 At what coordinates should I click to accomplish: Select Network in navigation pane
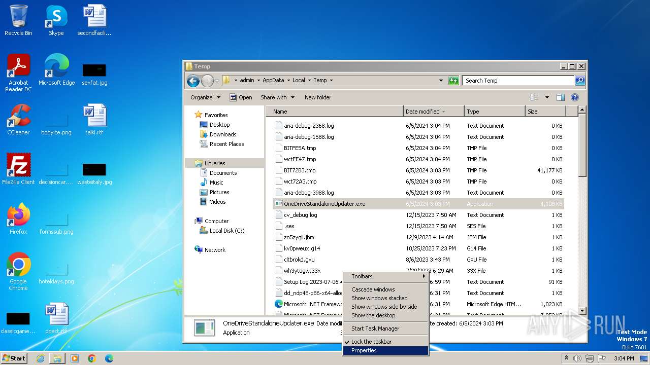pos(215,250)
